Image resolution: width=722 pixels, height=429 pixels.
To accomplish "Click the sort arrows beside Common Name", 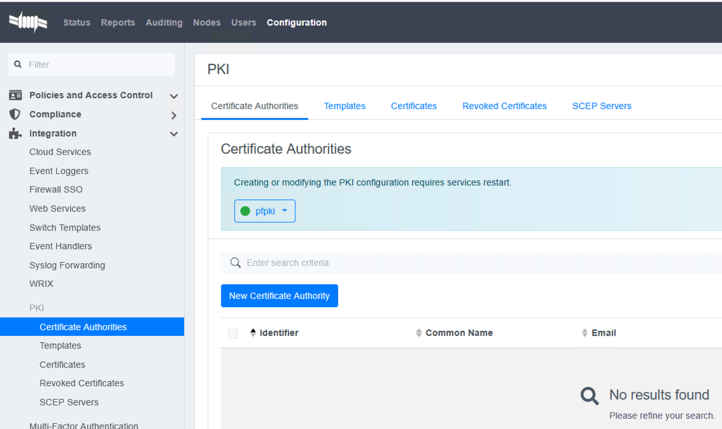I will click(x=418, y=332).
